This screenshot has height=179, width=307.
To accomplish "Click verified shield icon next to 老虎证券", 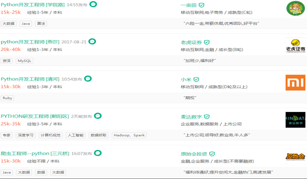I will pyautogui.click(x=207, y=42).
